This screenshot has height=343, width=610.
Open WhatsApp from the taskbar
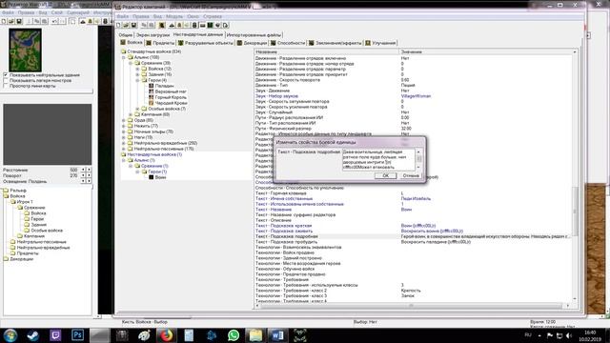pyautogui.click(x=234, y=335)
